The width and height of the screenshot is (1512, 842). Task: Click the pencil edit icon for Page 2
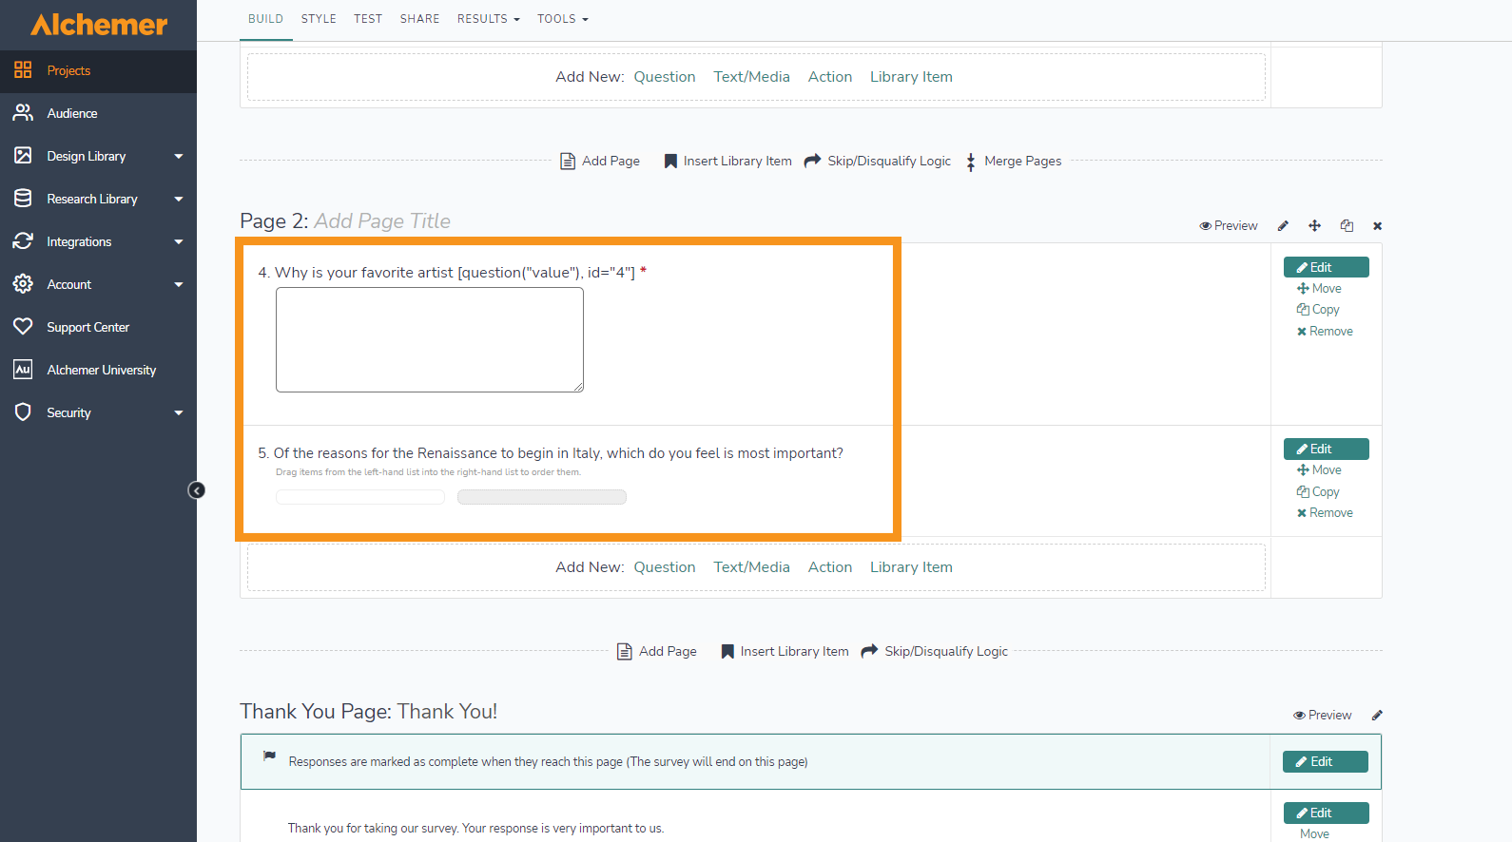(1283, 226)
